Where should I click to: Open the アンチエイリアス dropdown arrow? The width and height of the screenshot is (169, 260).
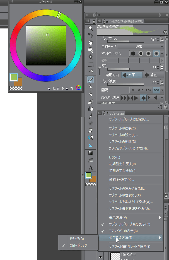[162, 54]
